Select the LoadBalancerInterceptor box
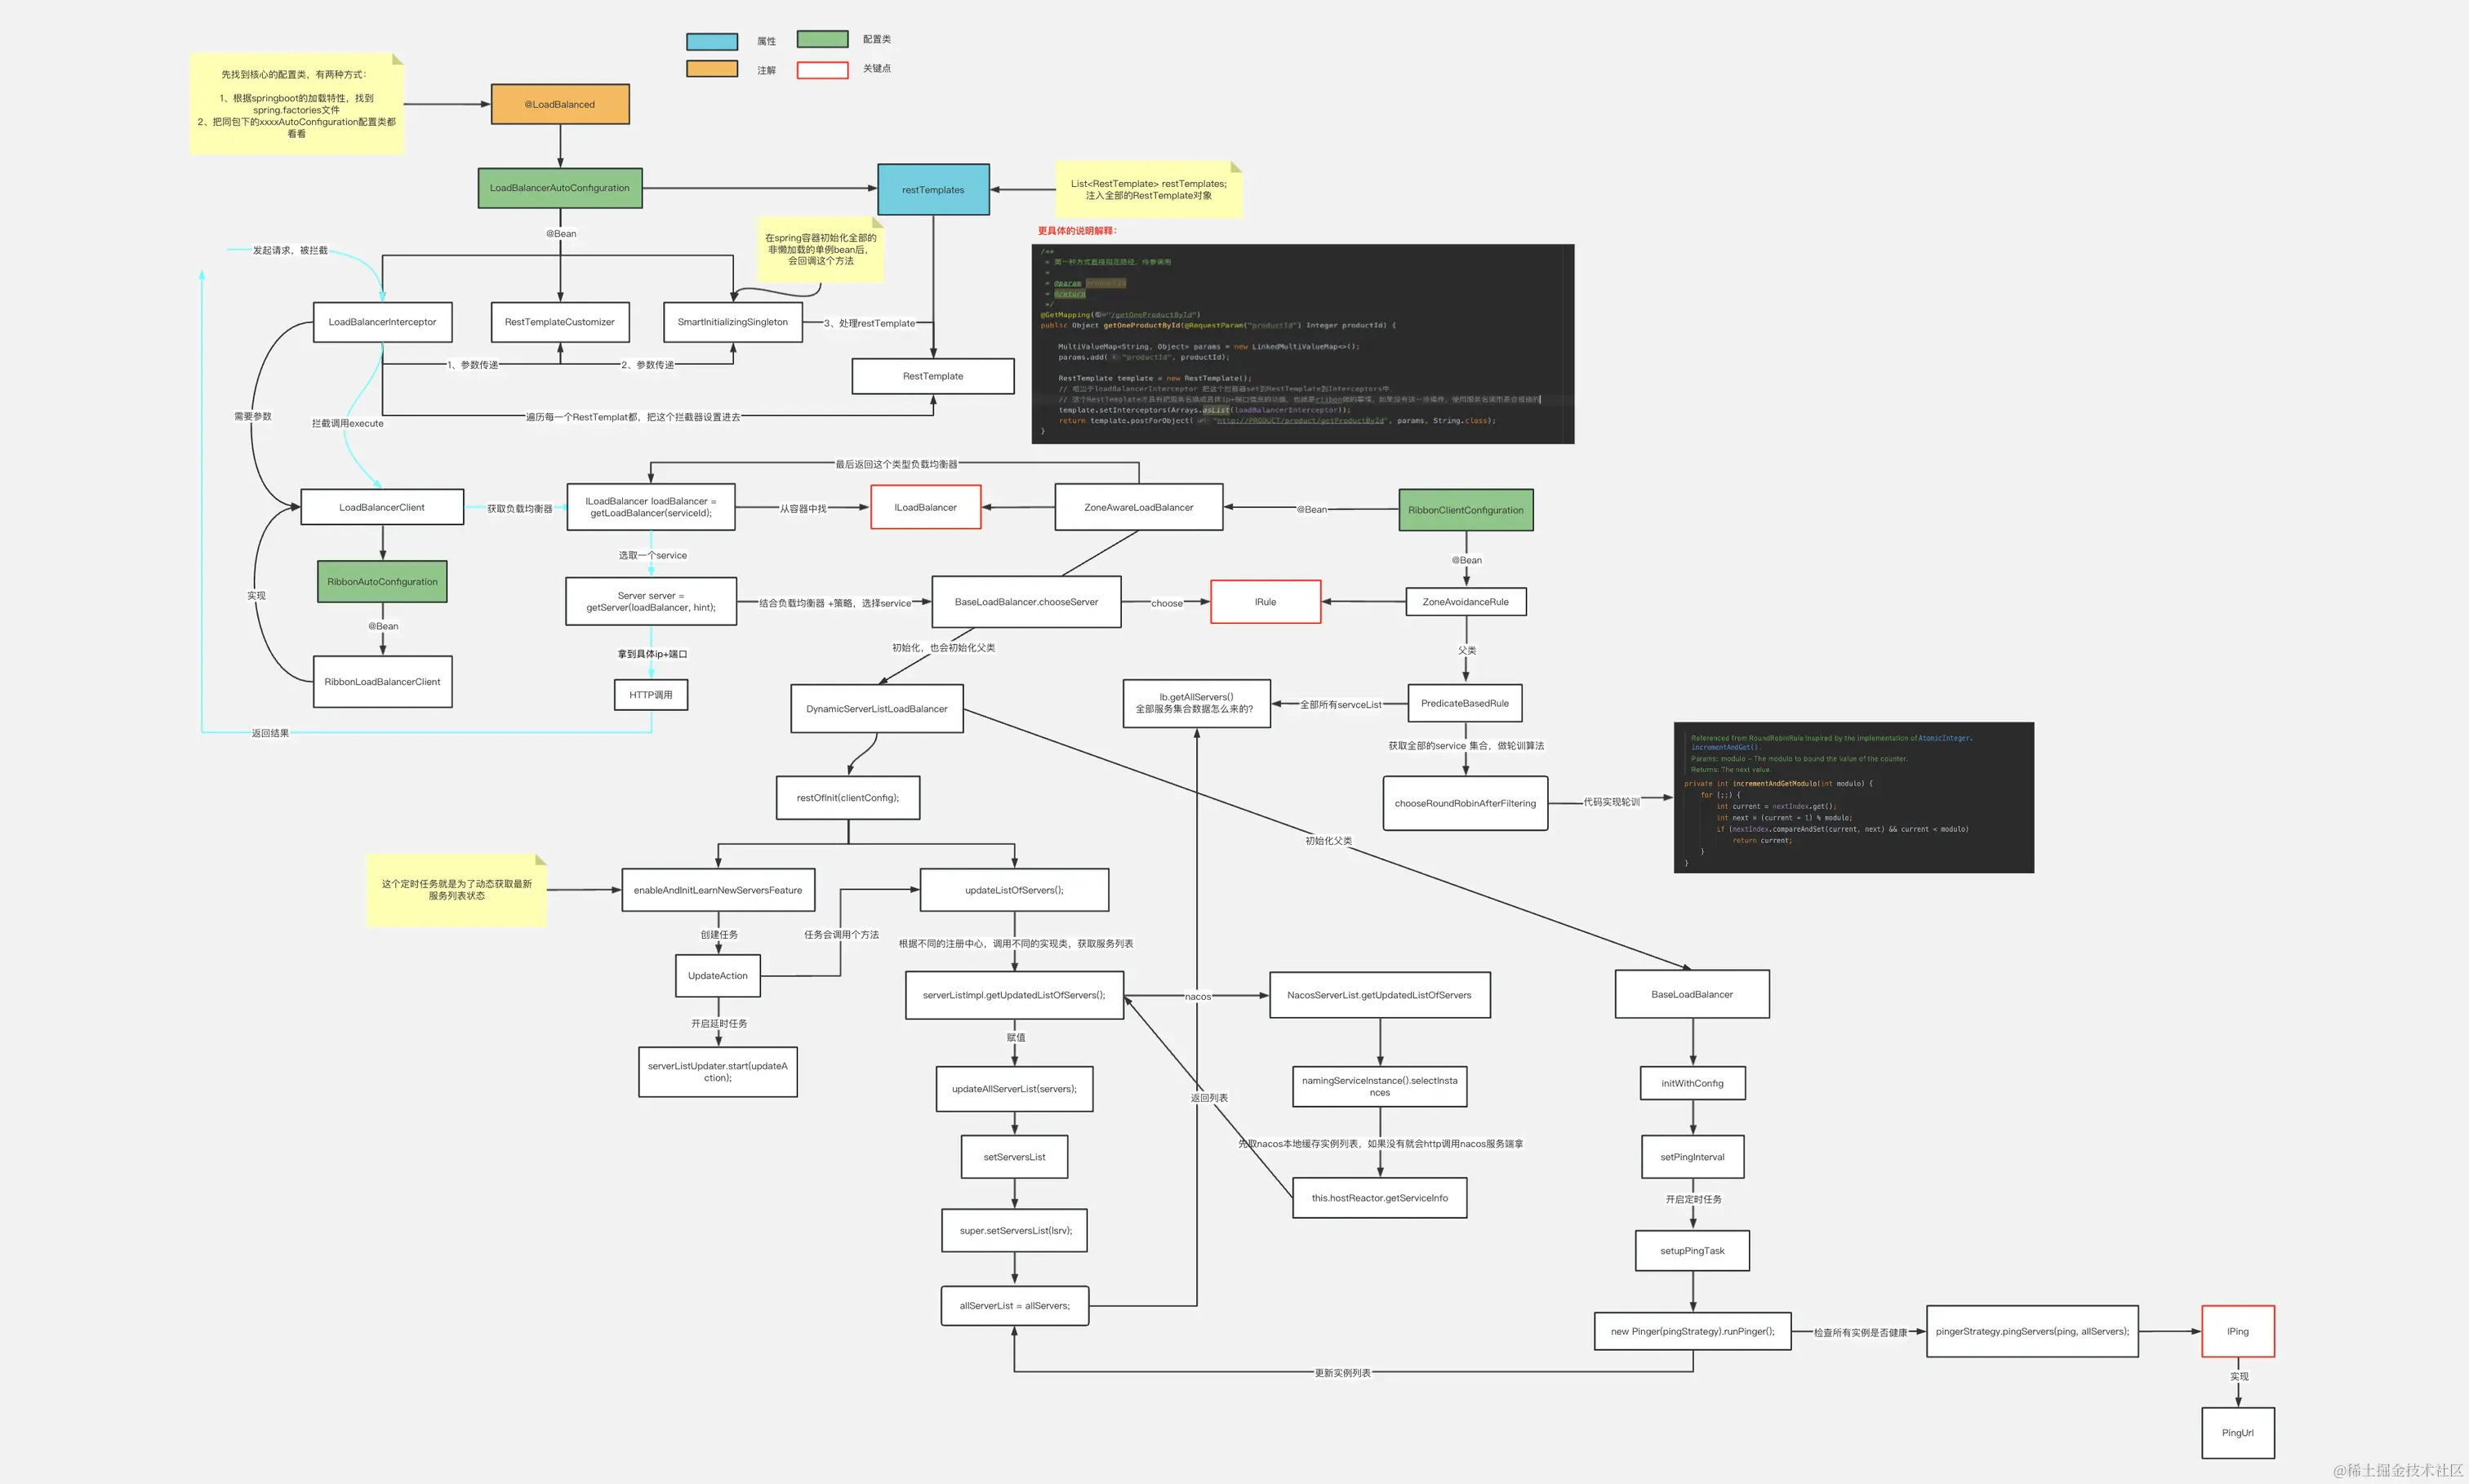The height and width of the screenshot is (1484, 2469). coord(382,322)
